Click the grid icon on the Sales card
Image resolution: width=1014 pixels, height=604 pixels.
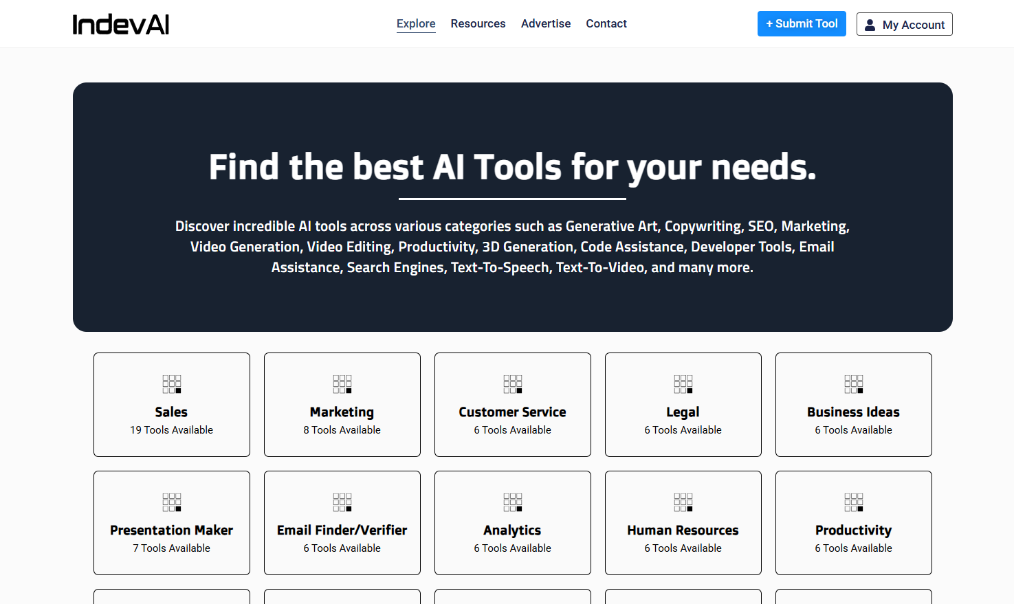(x=171, y=384)
